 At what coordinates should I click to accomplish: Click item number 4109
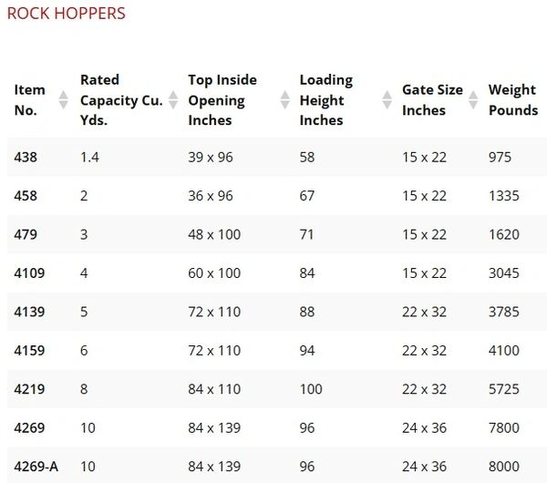click(x=30, y=273)
